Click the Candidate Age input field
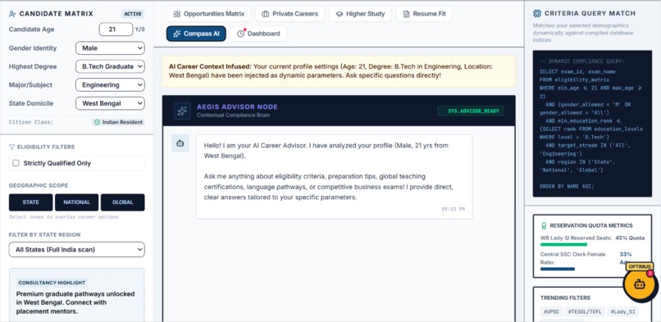This screenshot has height=322, width=661. [116, 29]
